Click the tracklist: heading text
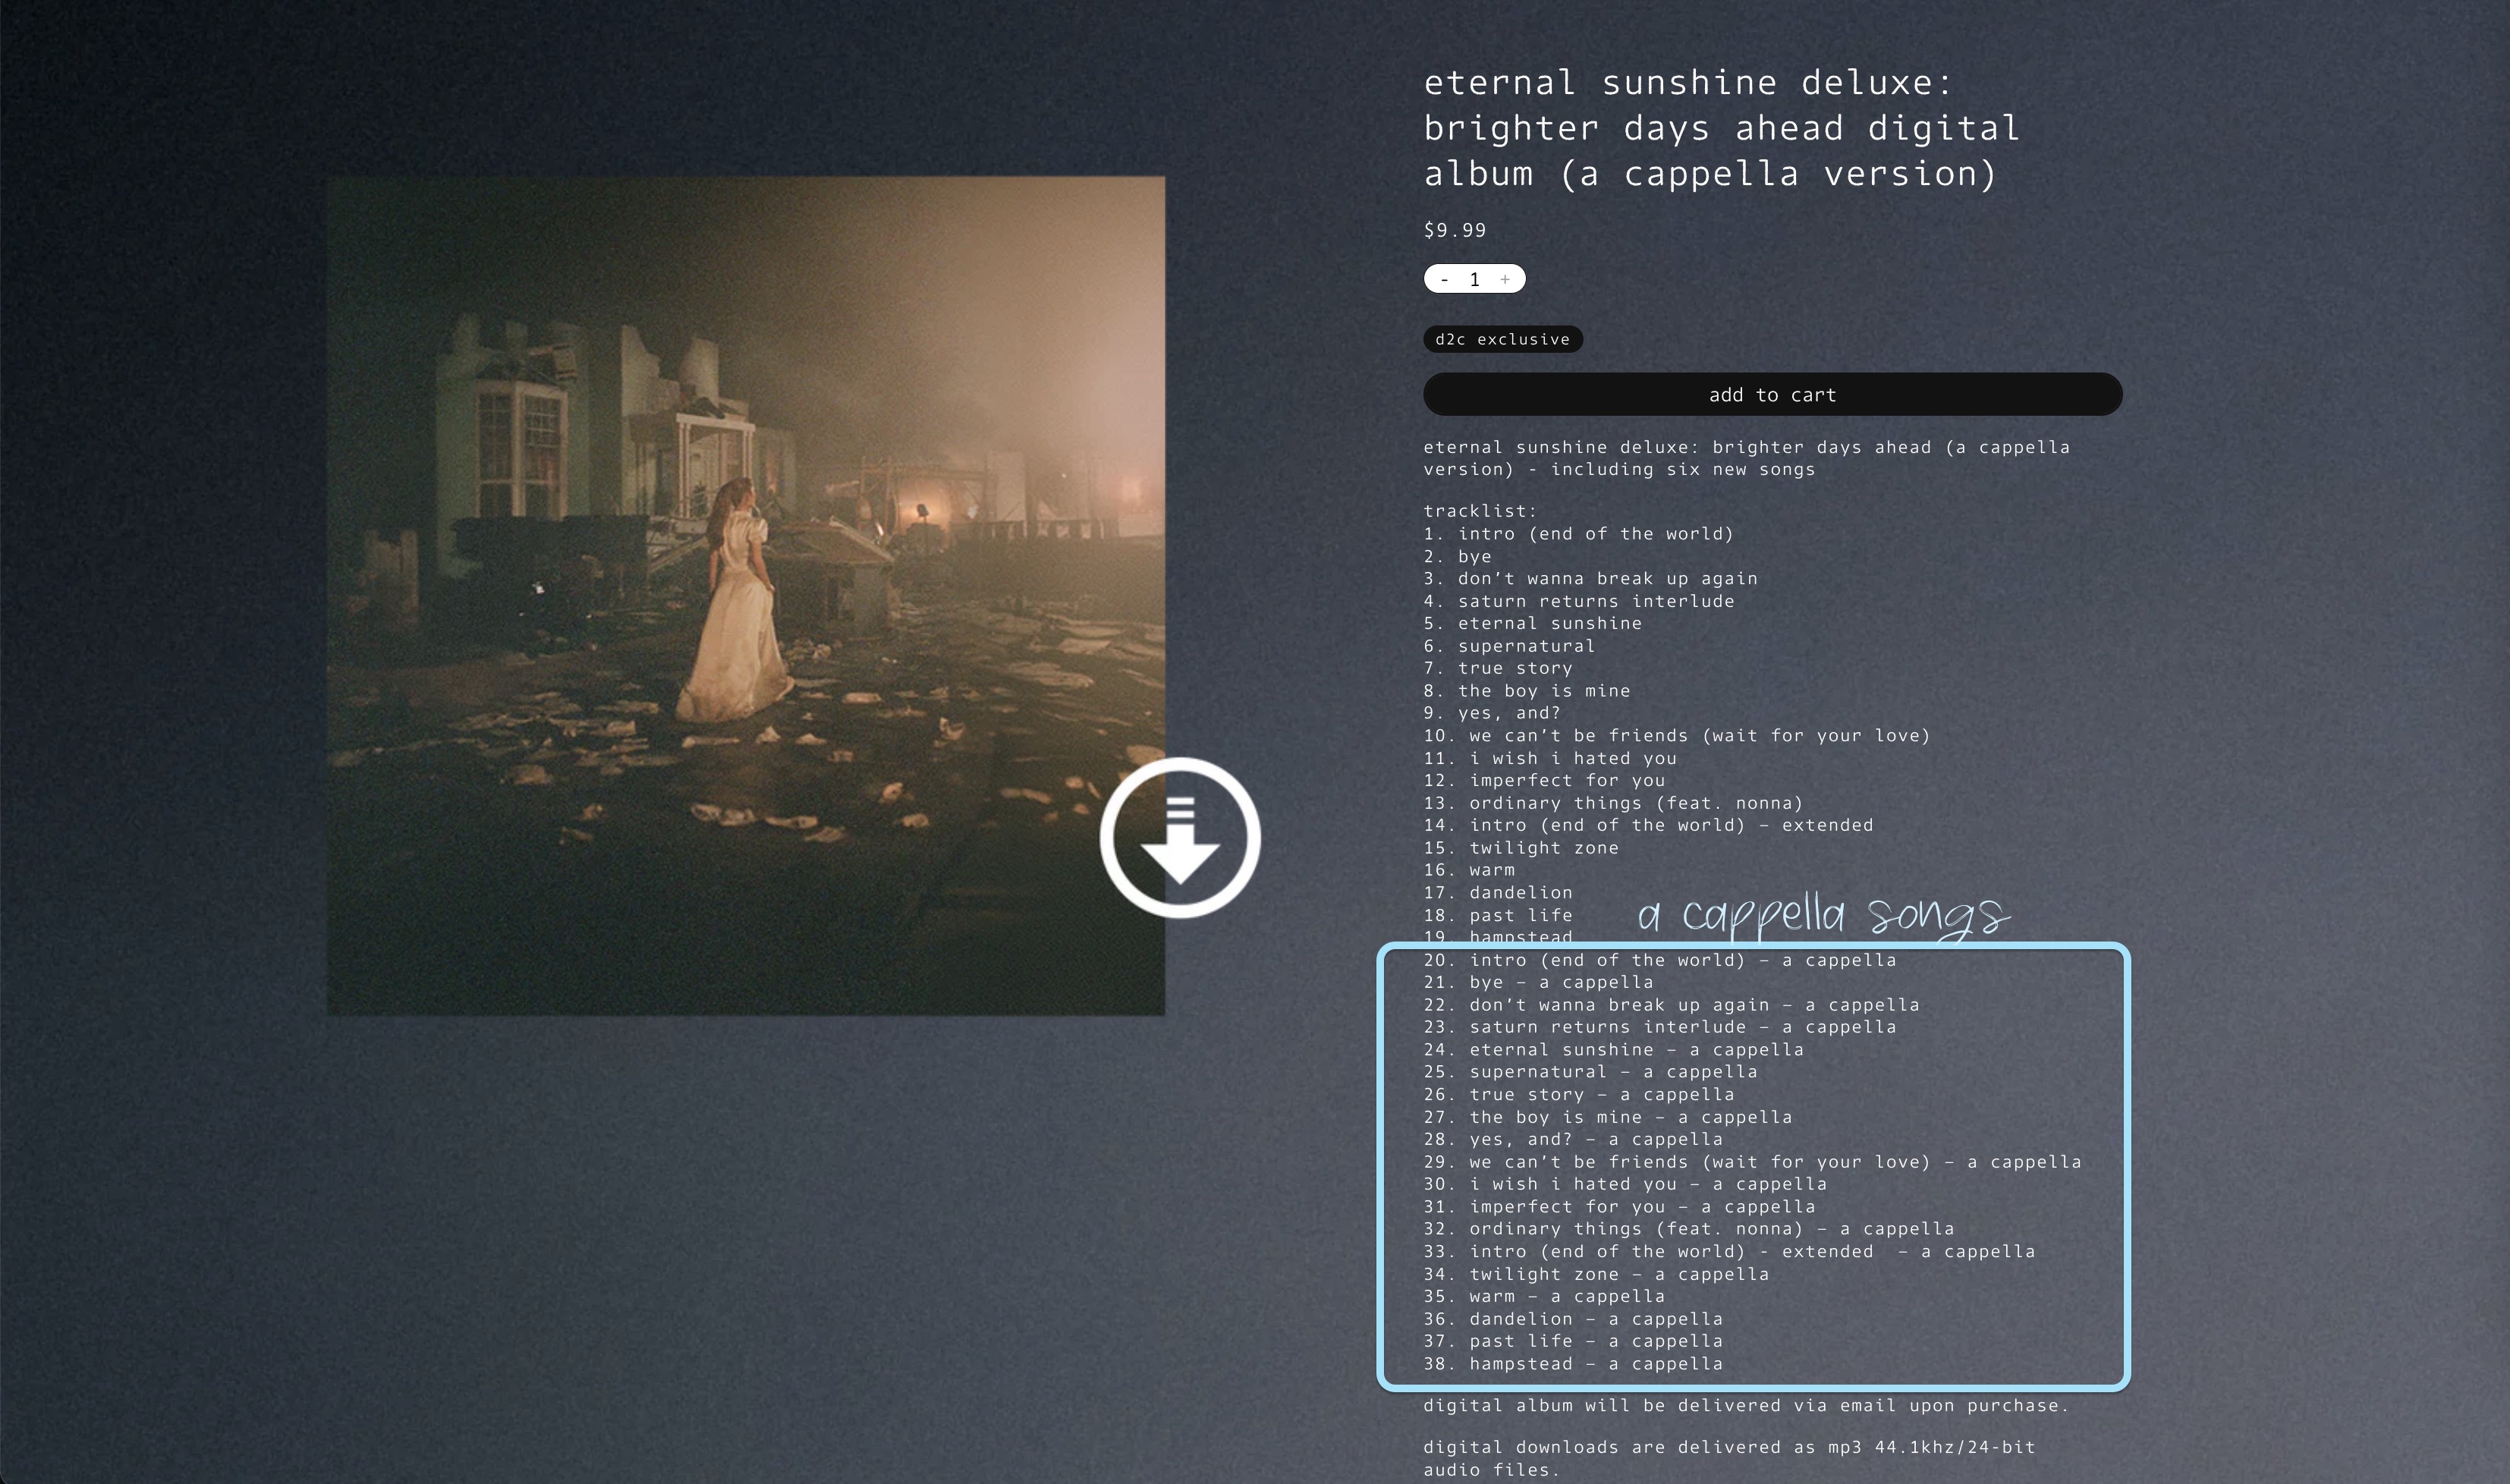This screenshot has height=1484, width=2510. pyautogui.click(x=1479, y=511)
